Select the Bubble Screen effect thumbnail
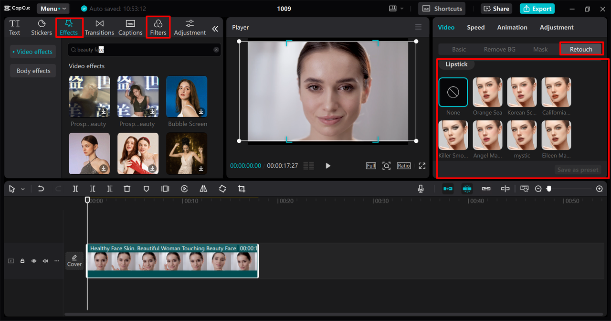Viewport: 611px width, 321px height. (x=187, y=96)
